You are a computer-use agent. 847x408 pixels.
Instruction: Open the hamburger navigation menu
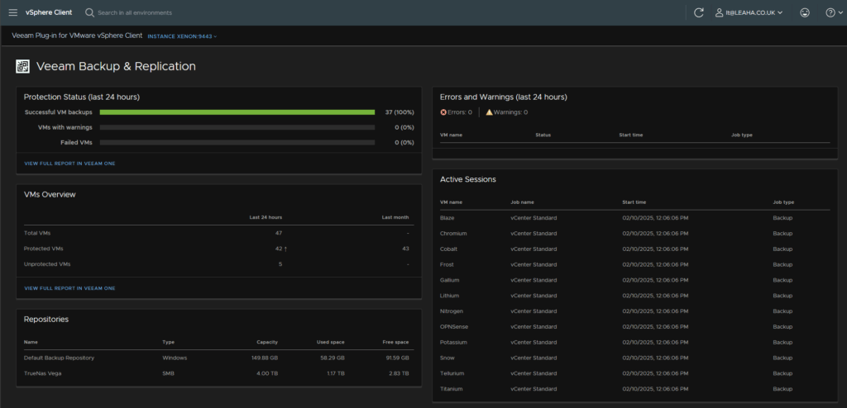[13, 12]
